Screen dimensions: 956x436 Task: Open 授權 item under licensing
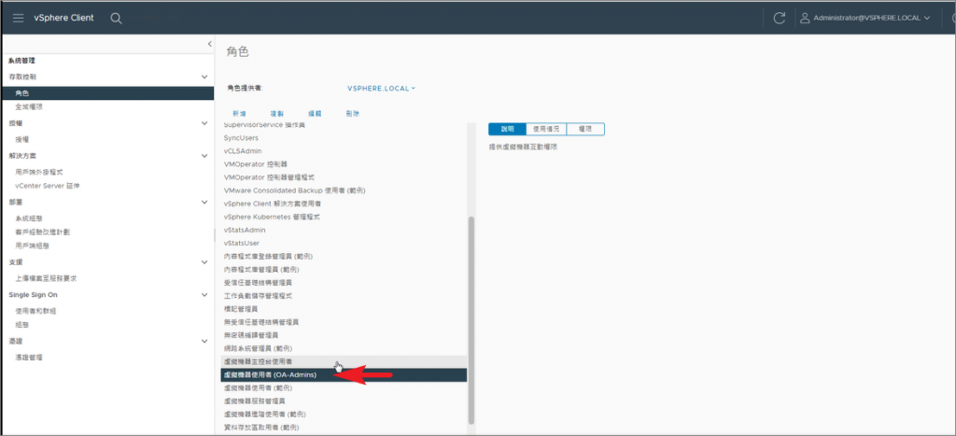(x=22, y=139)
